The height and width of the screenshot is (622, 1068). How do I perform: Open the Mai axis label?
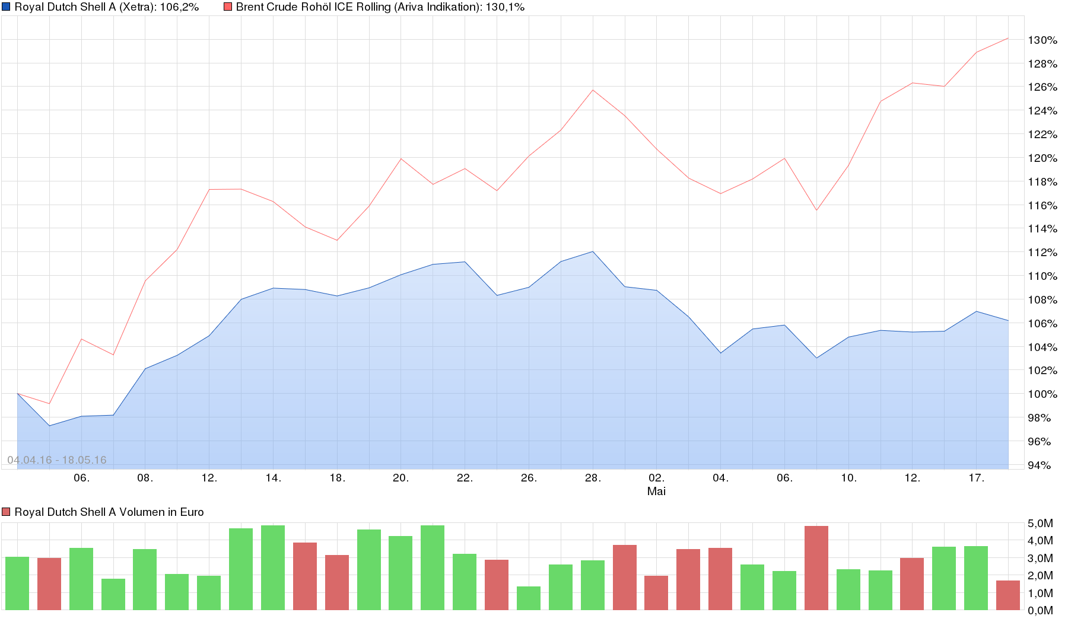click(656, 491)
